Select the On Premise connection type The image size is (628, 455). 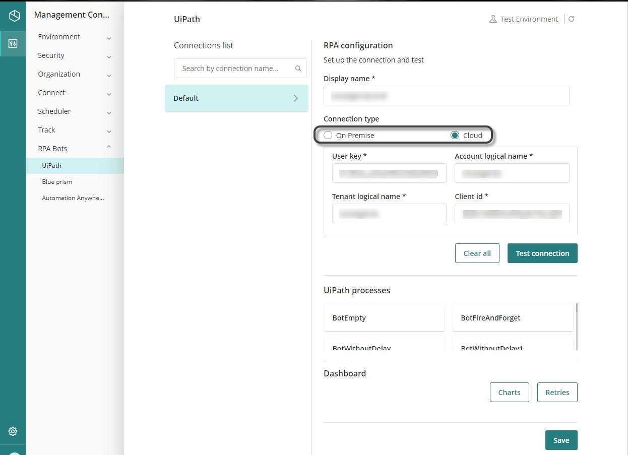(x=328, y=135)
